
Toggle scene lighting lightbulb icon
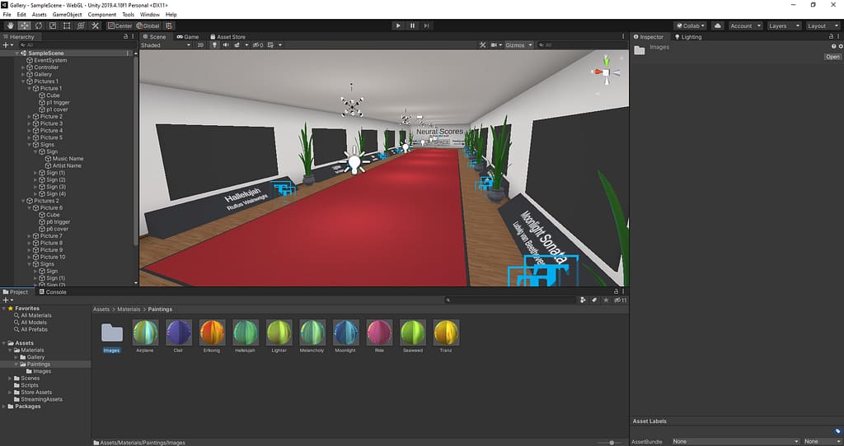tap(214, 45)
